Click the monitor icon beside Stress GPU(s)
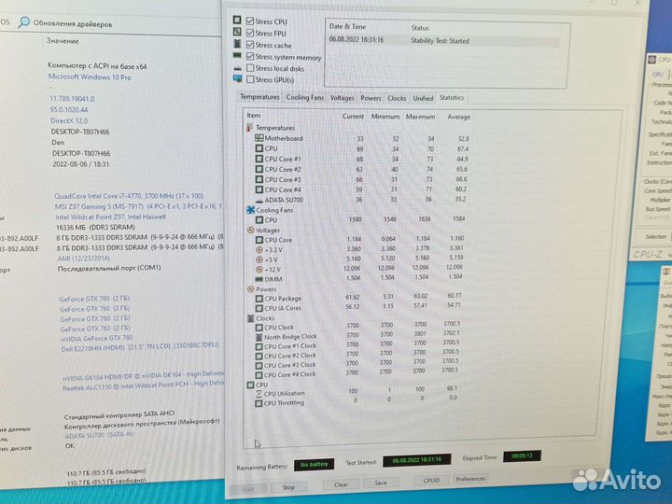The width and height of the screenshot is (672, 504). tap(238, 78)
